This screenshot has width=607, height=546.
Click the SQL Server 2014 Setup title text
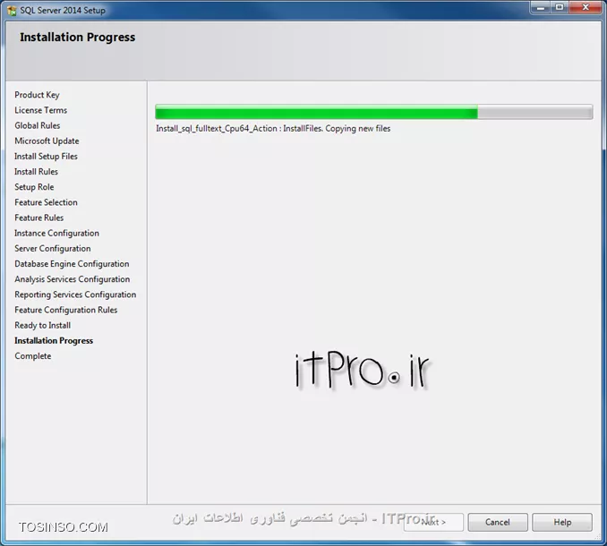(x=63, y=11)
